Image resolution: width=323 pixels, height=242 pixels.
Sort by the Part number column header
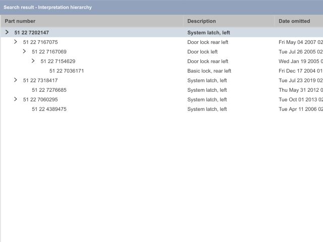click(x=20, y=21)
